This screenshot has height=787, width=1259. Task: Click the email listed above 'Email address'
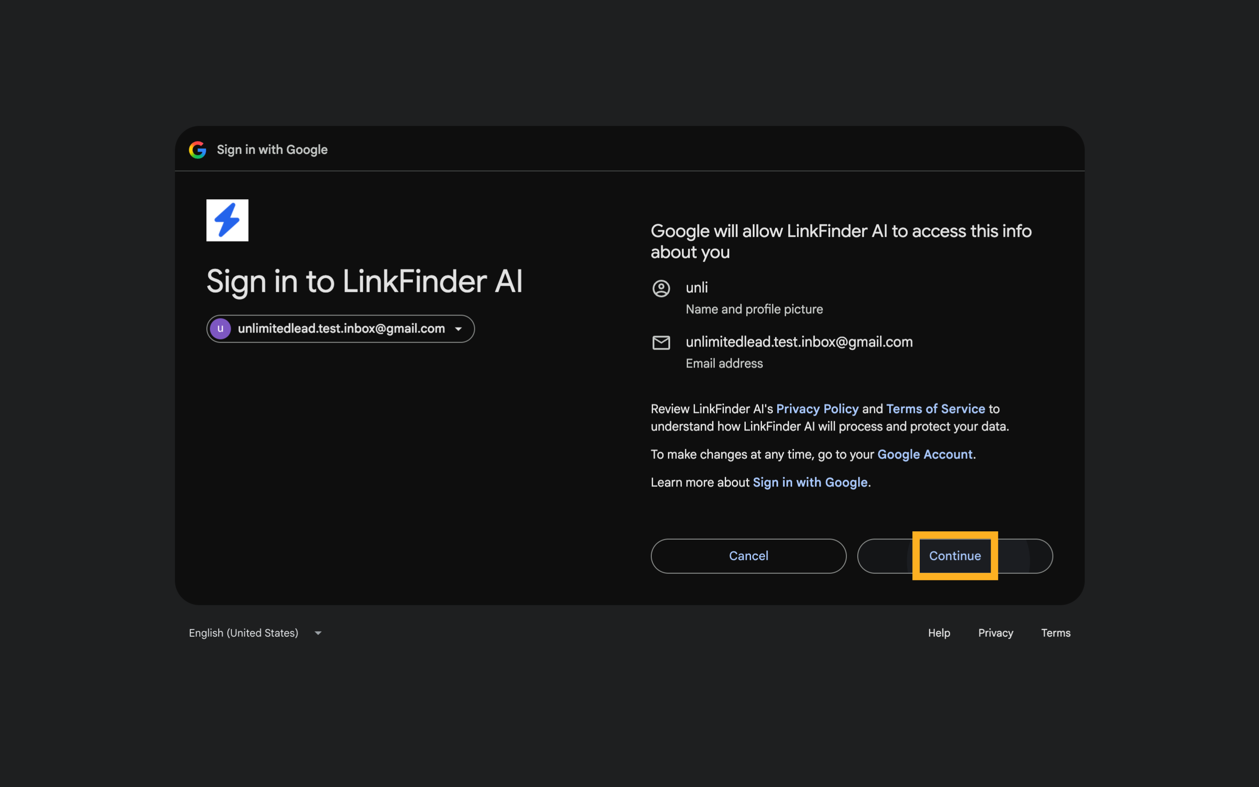(x=799, y=342)
